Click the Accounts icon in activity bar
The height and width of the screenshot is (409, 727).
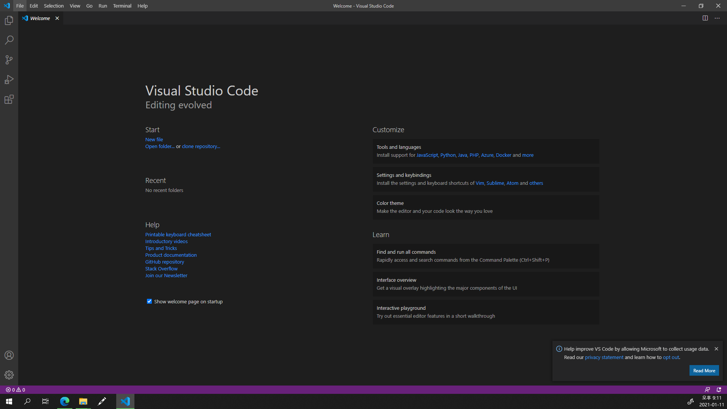[9, 355]
